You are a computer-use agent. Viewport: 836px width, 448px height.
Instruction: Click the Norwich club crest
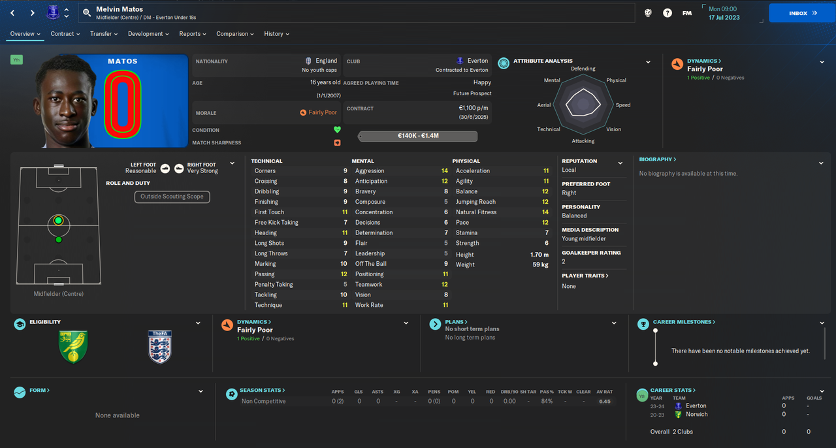click(73, 347)
